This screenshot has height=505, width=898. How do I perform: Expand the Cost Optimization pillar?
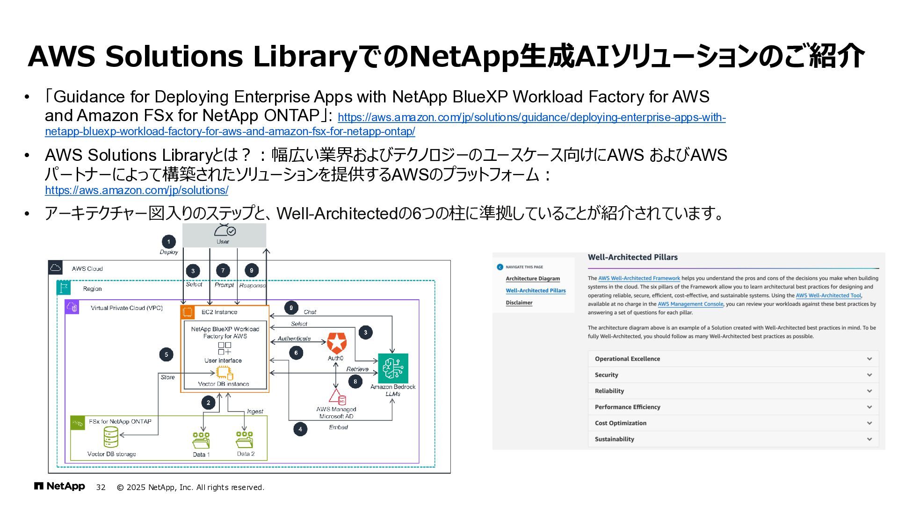[x=869, y=423]
